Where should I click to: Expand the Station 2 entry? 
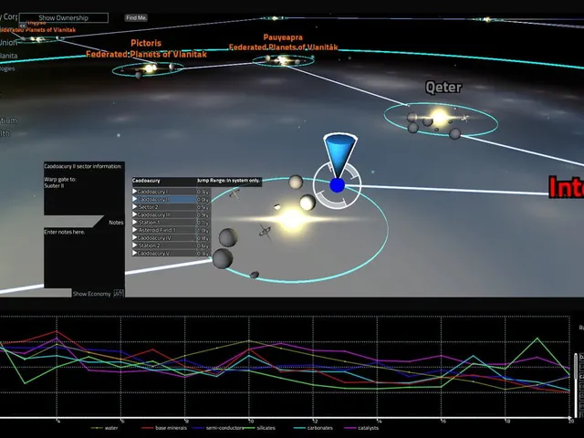tap(135, 245)
